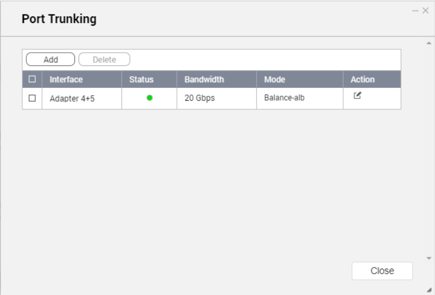This screenshot has height=295, width=435.
Task: Click the 20 Gbps bandwidth cell
Action: (x=199, y=99)
